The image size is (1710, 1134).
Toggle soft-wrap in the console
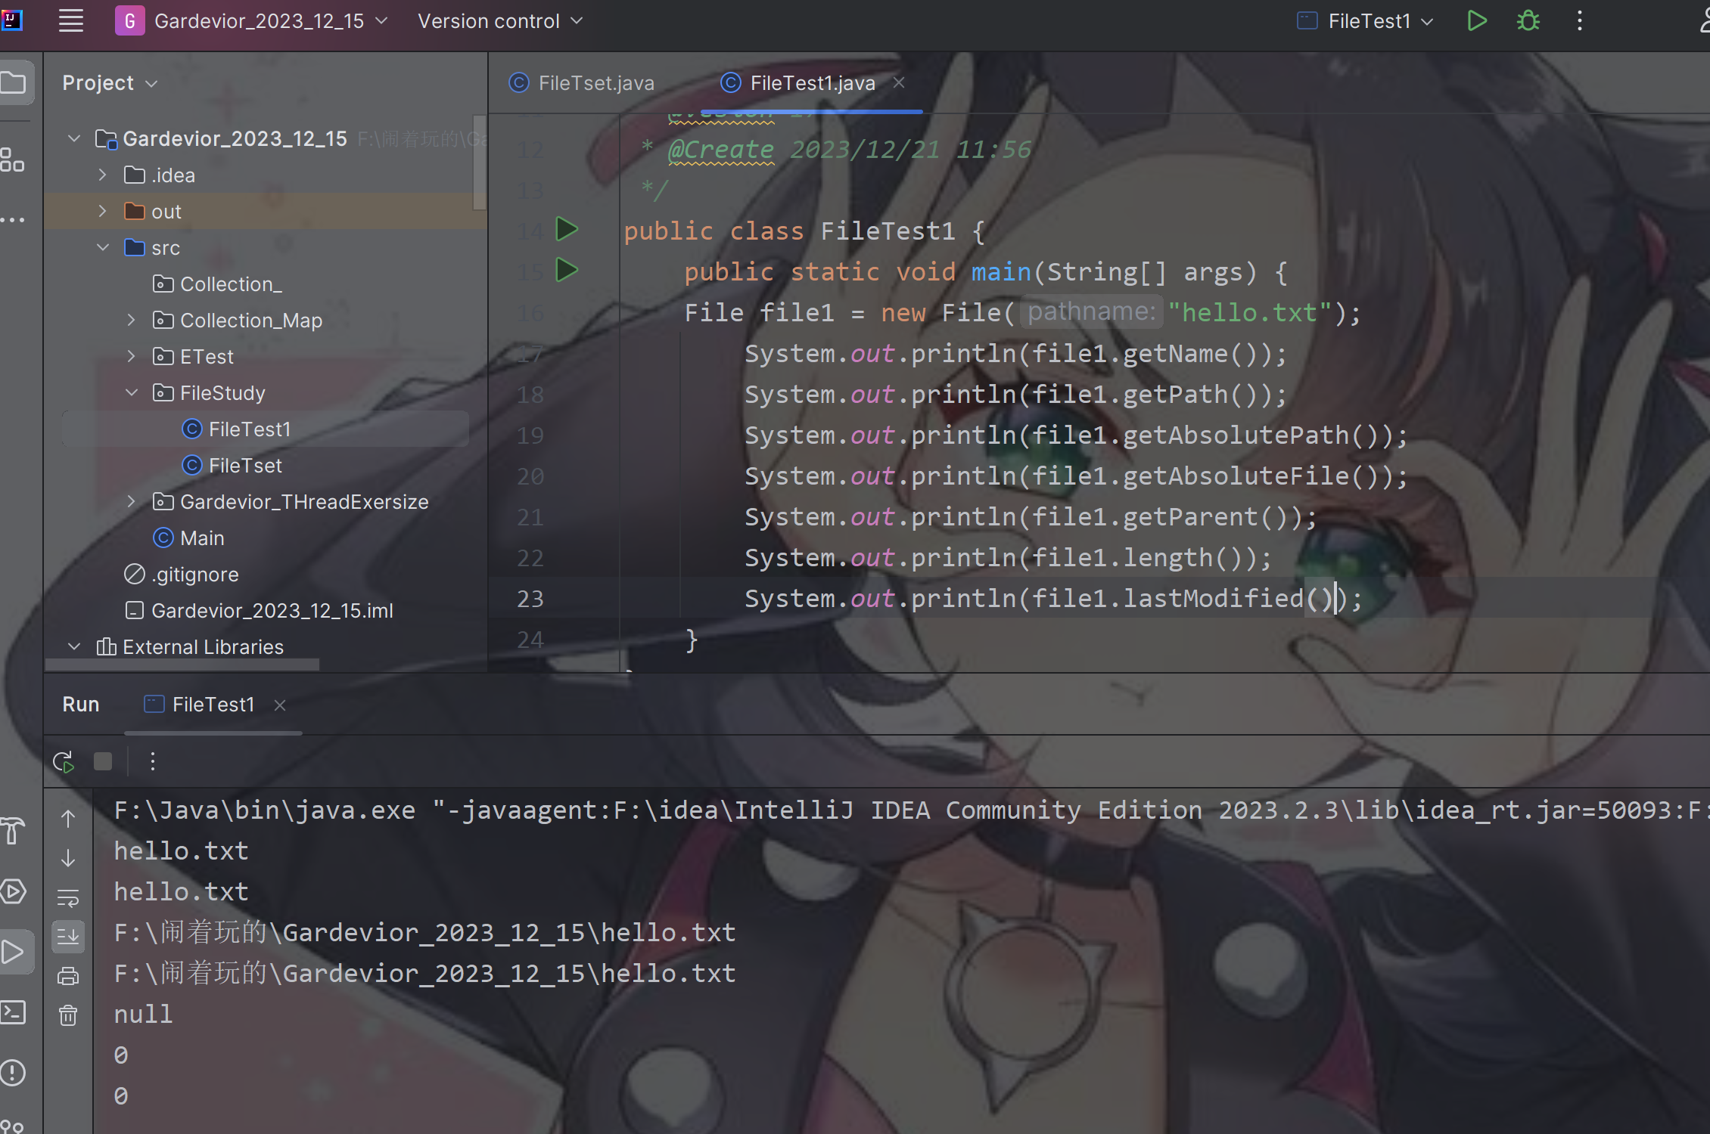(68, 897)
